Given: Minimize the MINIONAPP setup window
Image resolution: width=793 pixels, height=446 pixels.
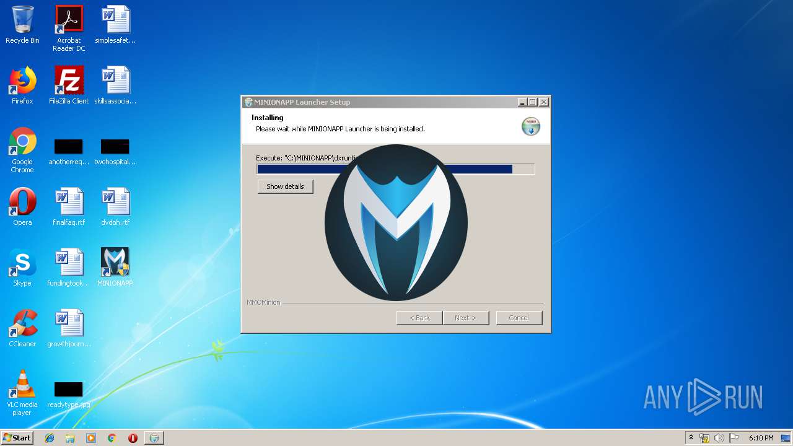Looking at the screenshot, I should (x=522, y=102).
